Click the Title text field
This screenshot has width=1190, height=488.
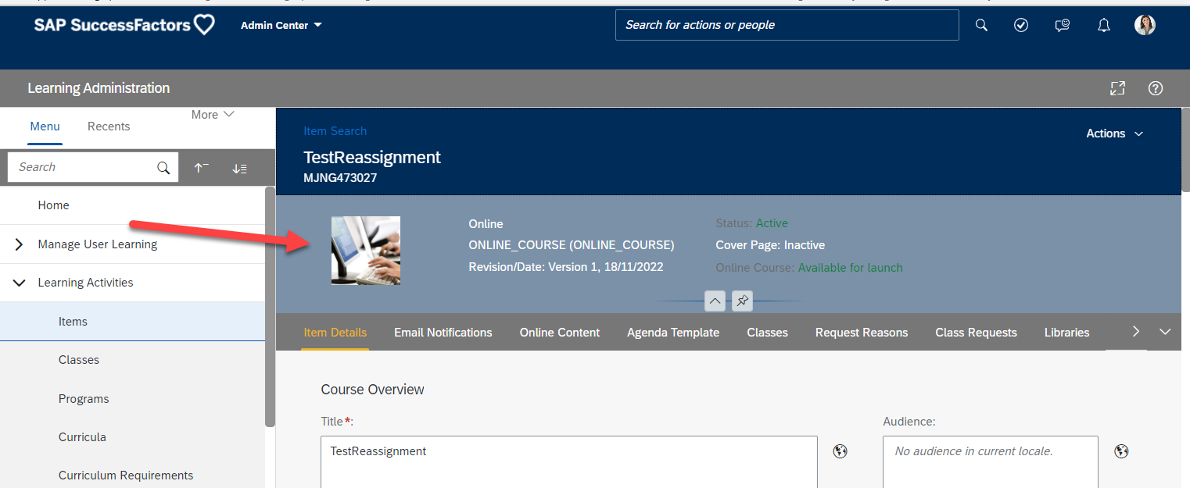click(569, 462)
